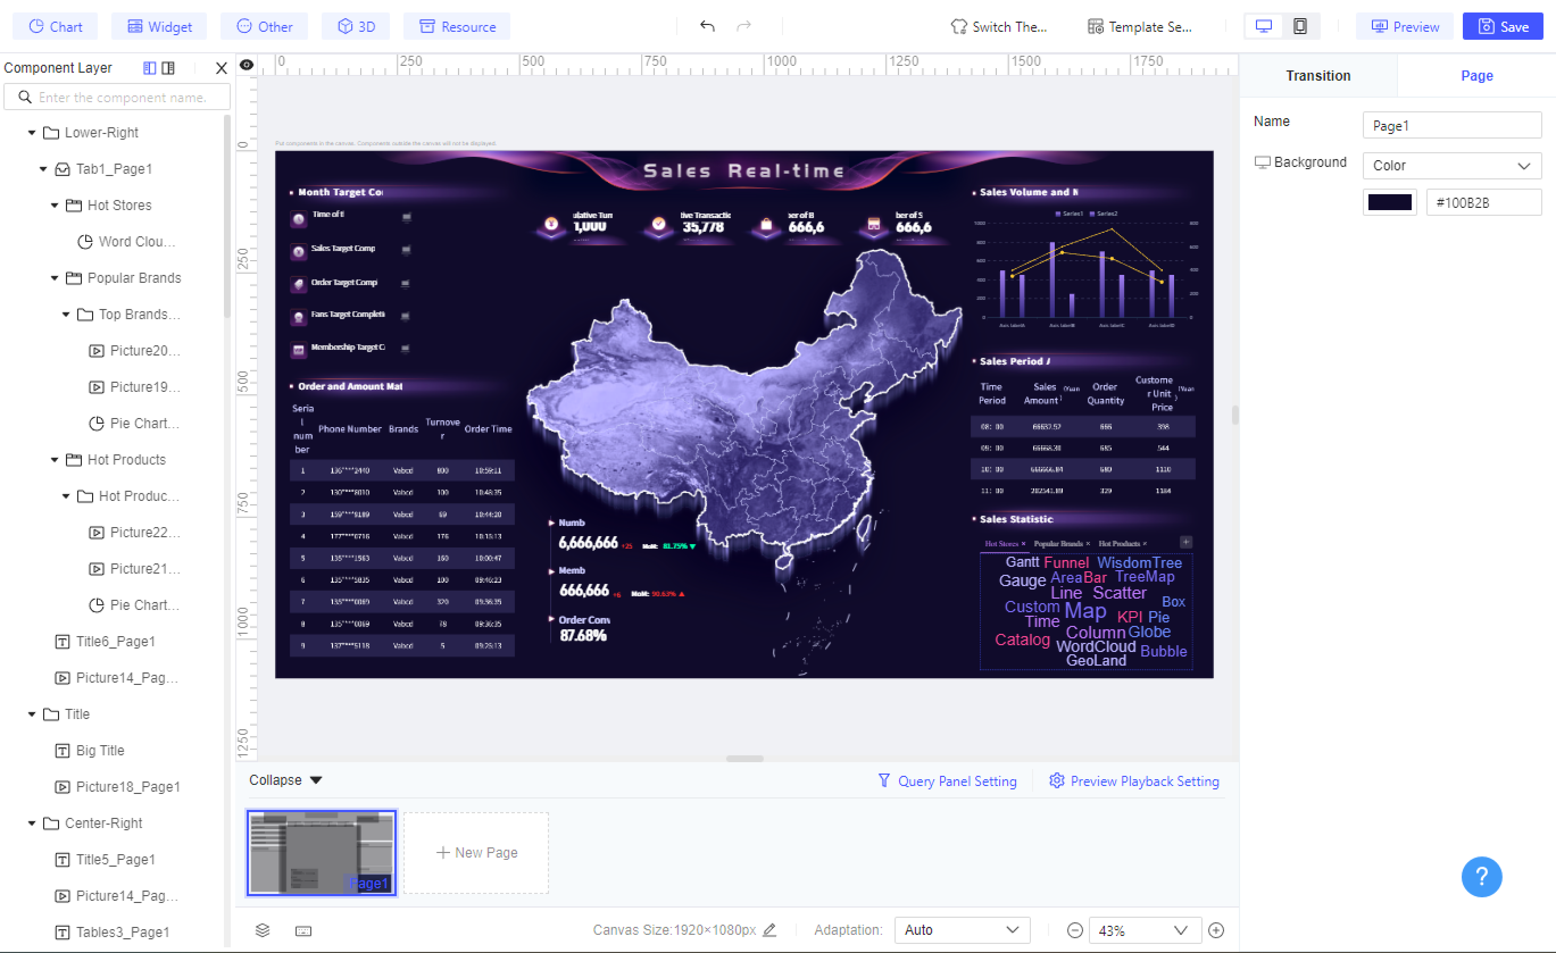This screenshot has height=953, width=1556.
Task: Open the Chart menu
Action: 56,27
